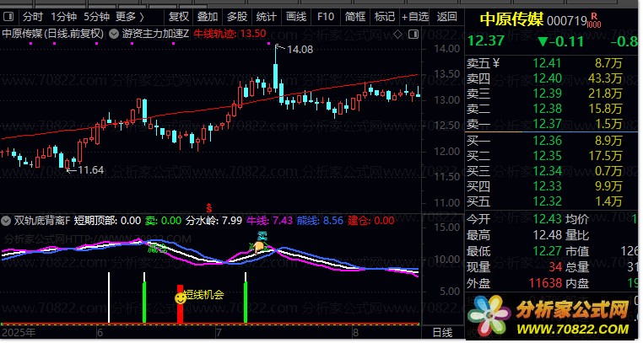
Task: Click the 中原传媒 stock name header
Action: click(x=511, y=20)
